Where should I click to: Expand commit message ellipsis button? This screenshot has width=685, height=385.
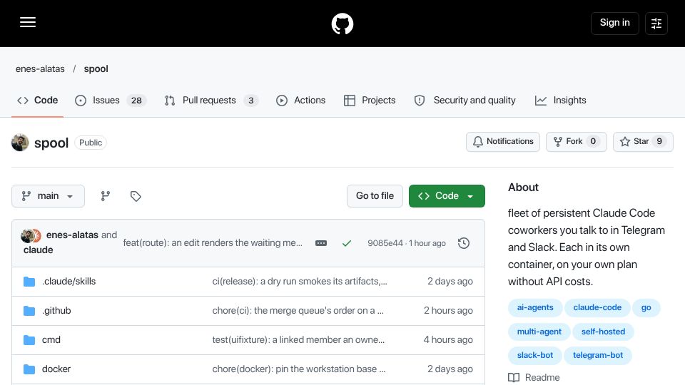coord(321,243)
